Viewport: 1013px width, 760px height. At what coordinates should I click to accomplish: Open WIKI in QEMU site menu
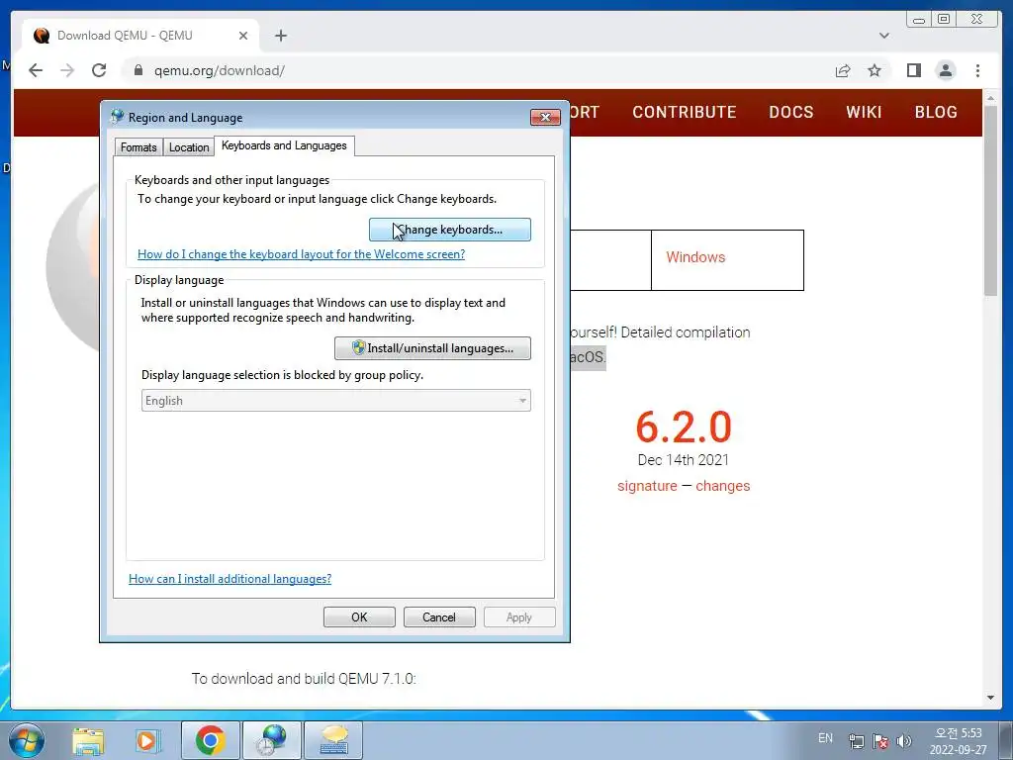(x=864, y=112)
